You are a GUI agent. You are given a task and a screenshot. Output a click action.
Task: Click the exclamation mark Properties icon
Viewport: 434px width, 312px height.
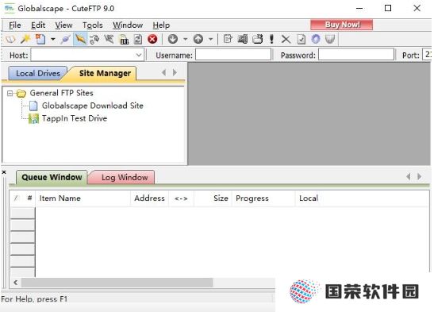click(x=271, y=39)
